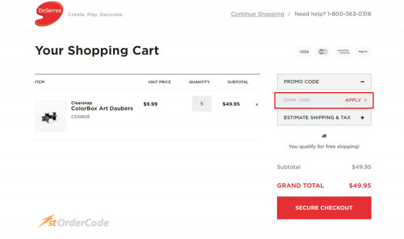This screenshot has height=239, width=404.
Task: Click the Need help phone number
Action: point(349,14)
